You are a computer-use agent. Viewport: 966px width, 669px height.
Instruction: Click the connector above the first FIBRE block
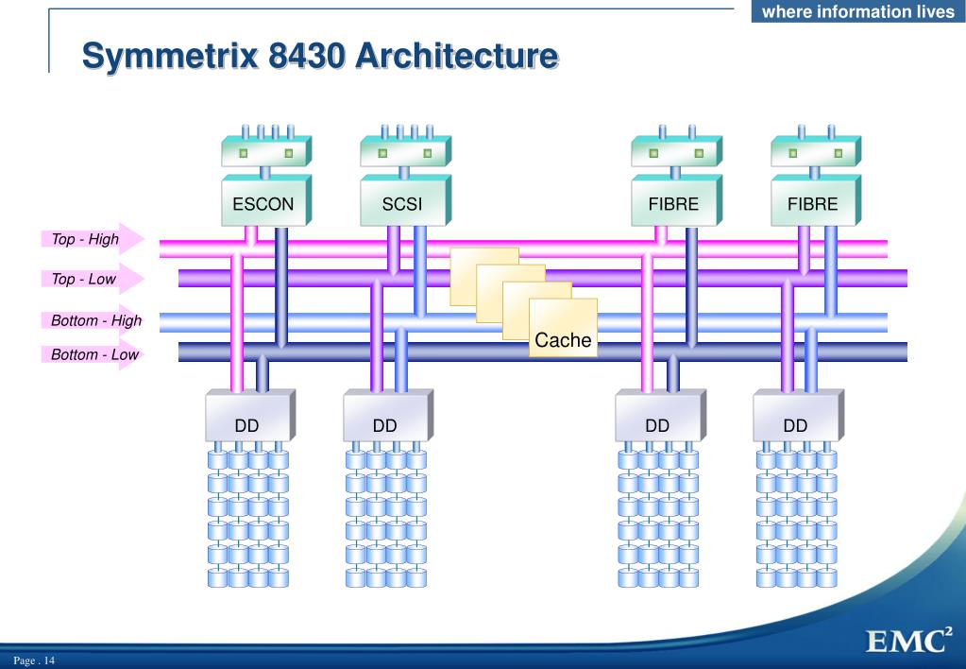(x=676, y=146)
